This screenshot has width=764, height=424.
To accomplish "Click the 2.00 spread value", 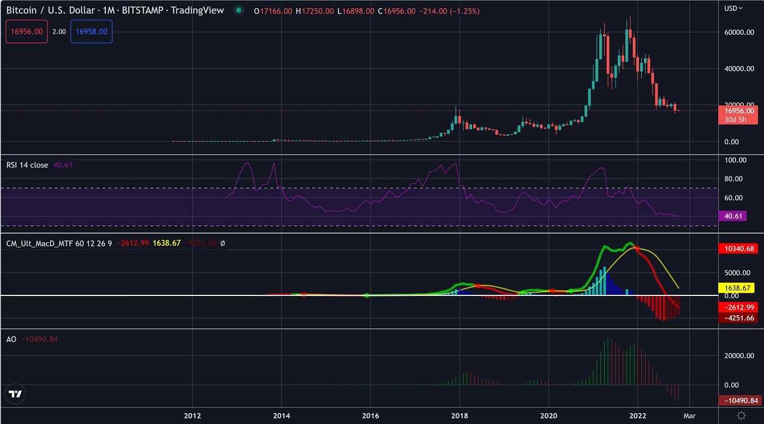I will 59,32.
